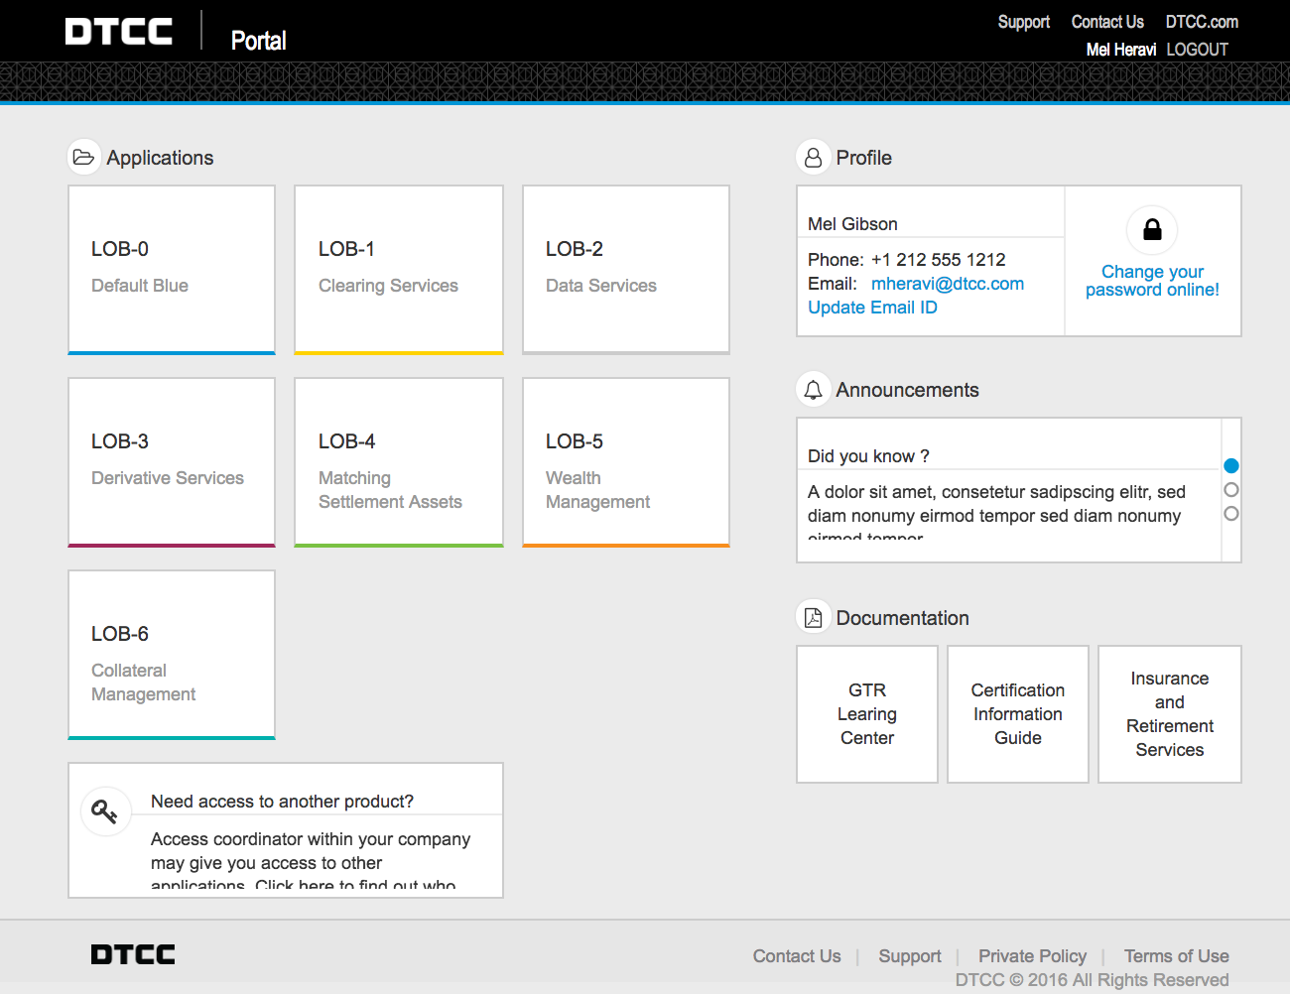
Task: Open Support in the top navigation
Action: click(1024, 22)
